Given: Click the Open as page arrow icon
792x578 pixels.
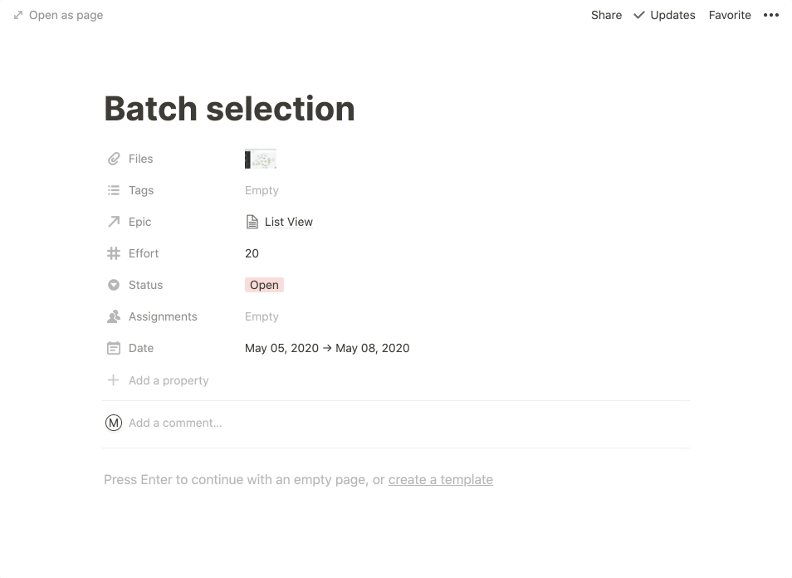Looking at the screenshot, I should point(17,14).
